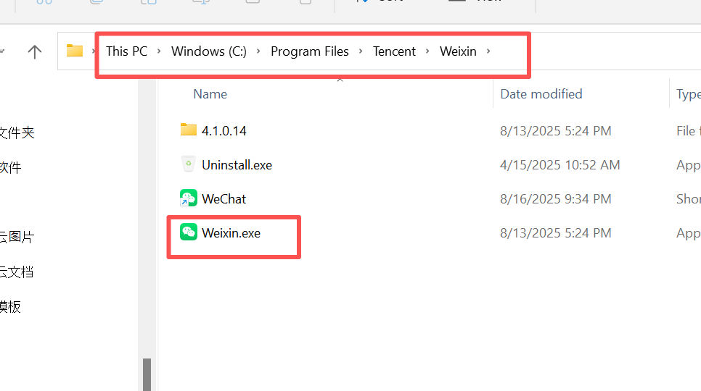Viewport: 701px width, 391px height.
Task: Expand the chevron after Tencent
Action: 427,51
